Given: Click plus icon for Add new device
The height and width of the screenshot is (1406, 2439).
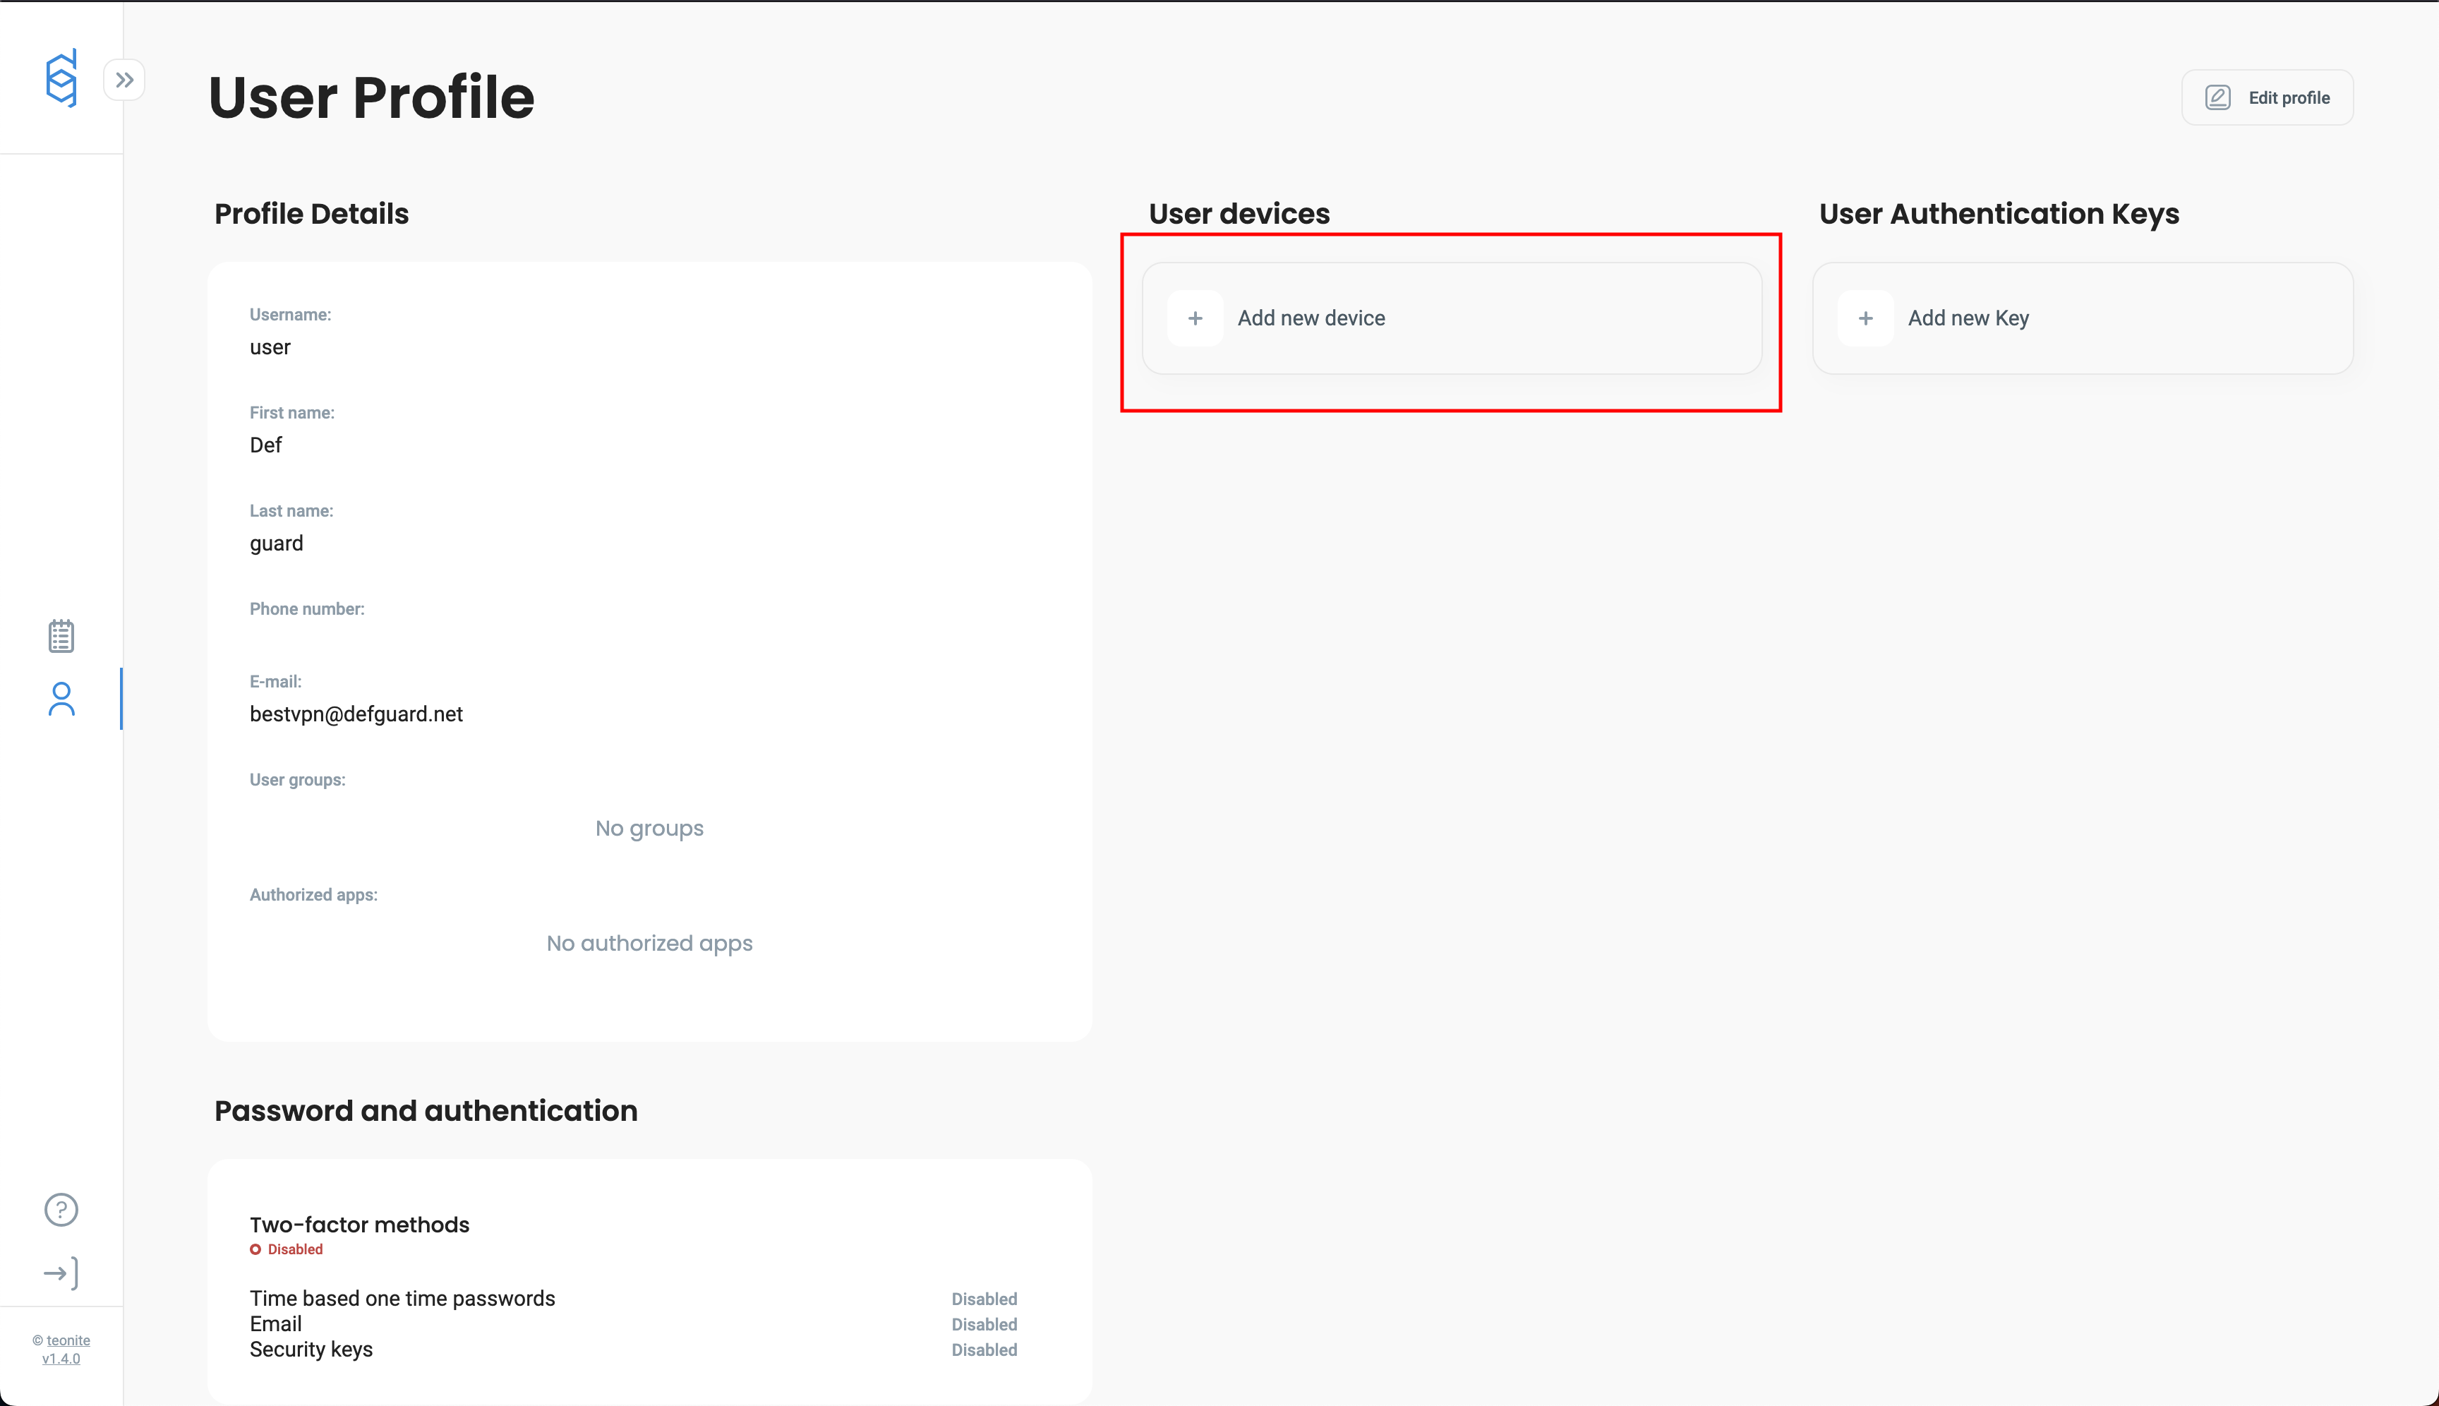Looking at the screenshot, I should 1194,318.
